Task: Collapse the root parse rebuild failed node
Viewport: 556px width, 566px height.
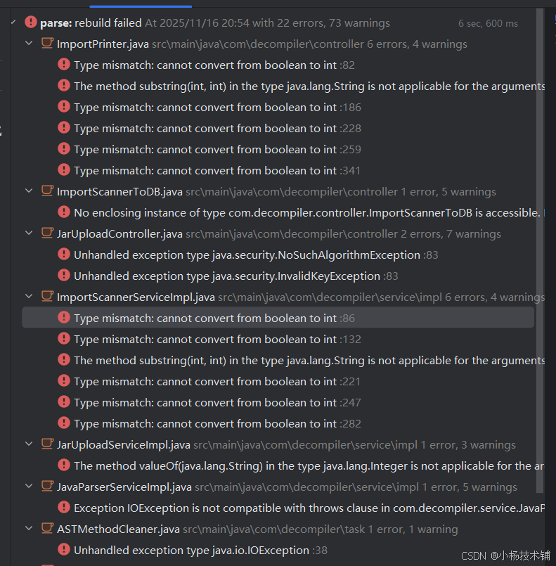Action: [x=13, y=22]
